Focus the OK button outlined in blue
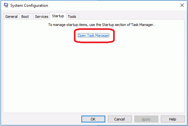Viewport: 188px width, 126px height. pos(93,119)
